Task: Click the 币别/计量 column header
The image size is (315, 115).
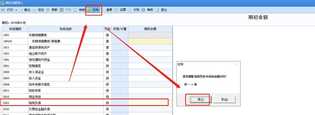Action: click(x=120, y=29)
